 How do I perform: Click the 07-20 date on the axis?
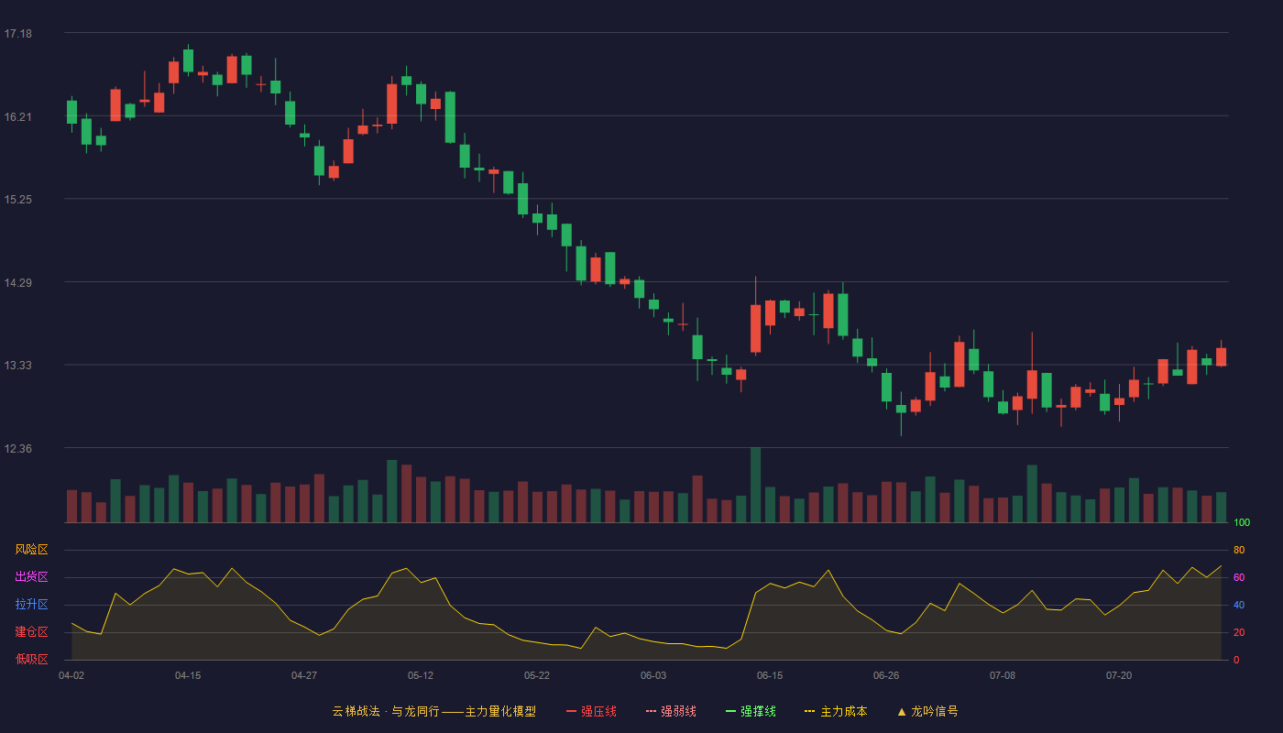(1119, 675)
